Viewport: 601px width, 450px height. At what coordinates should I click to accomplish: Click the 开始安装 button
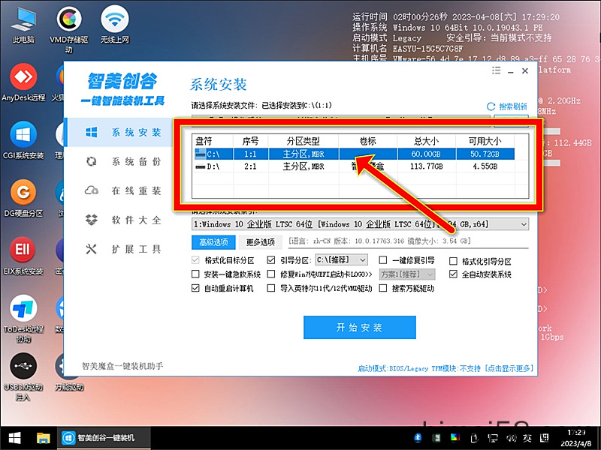(x=360, y=327)
